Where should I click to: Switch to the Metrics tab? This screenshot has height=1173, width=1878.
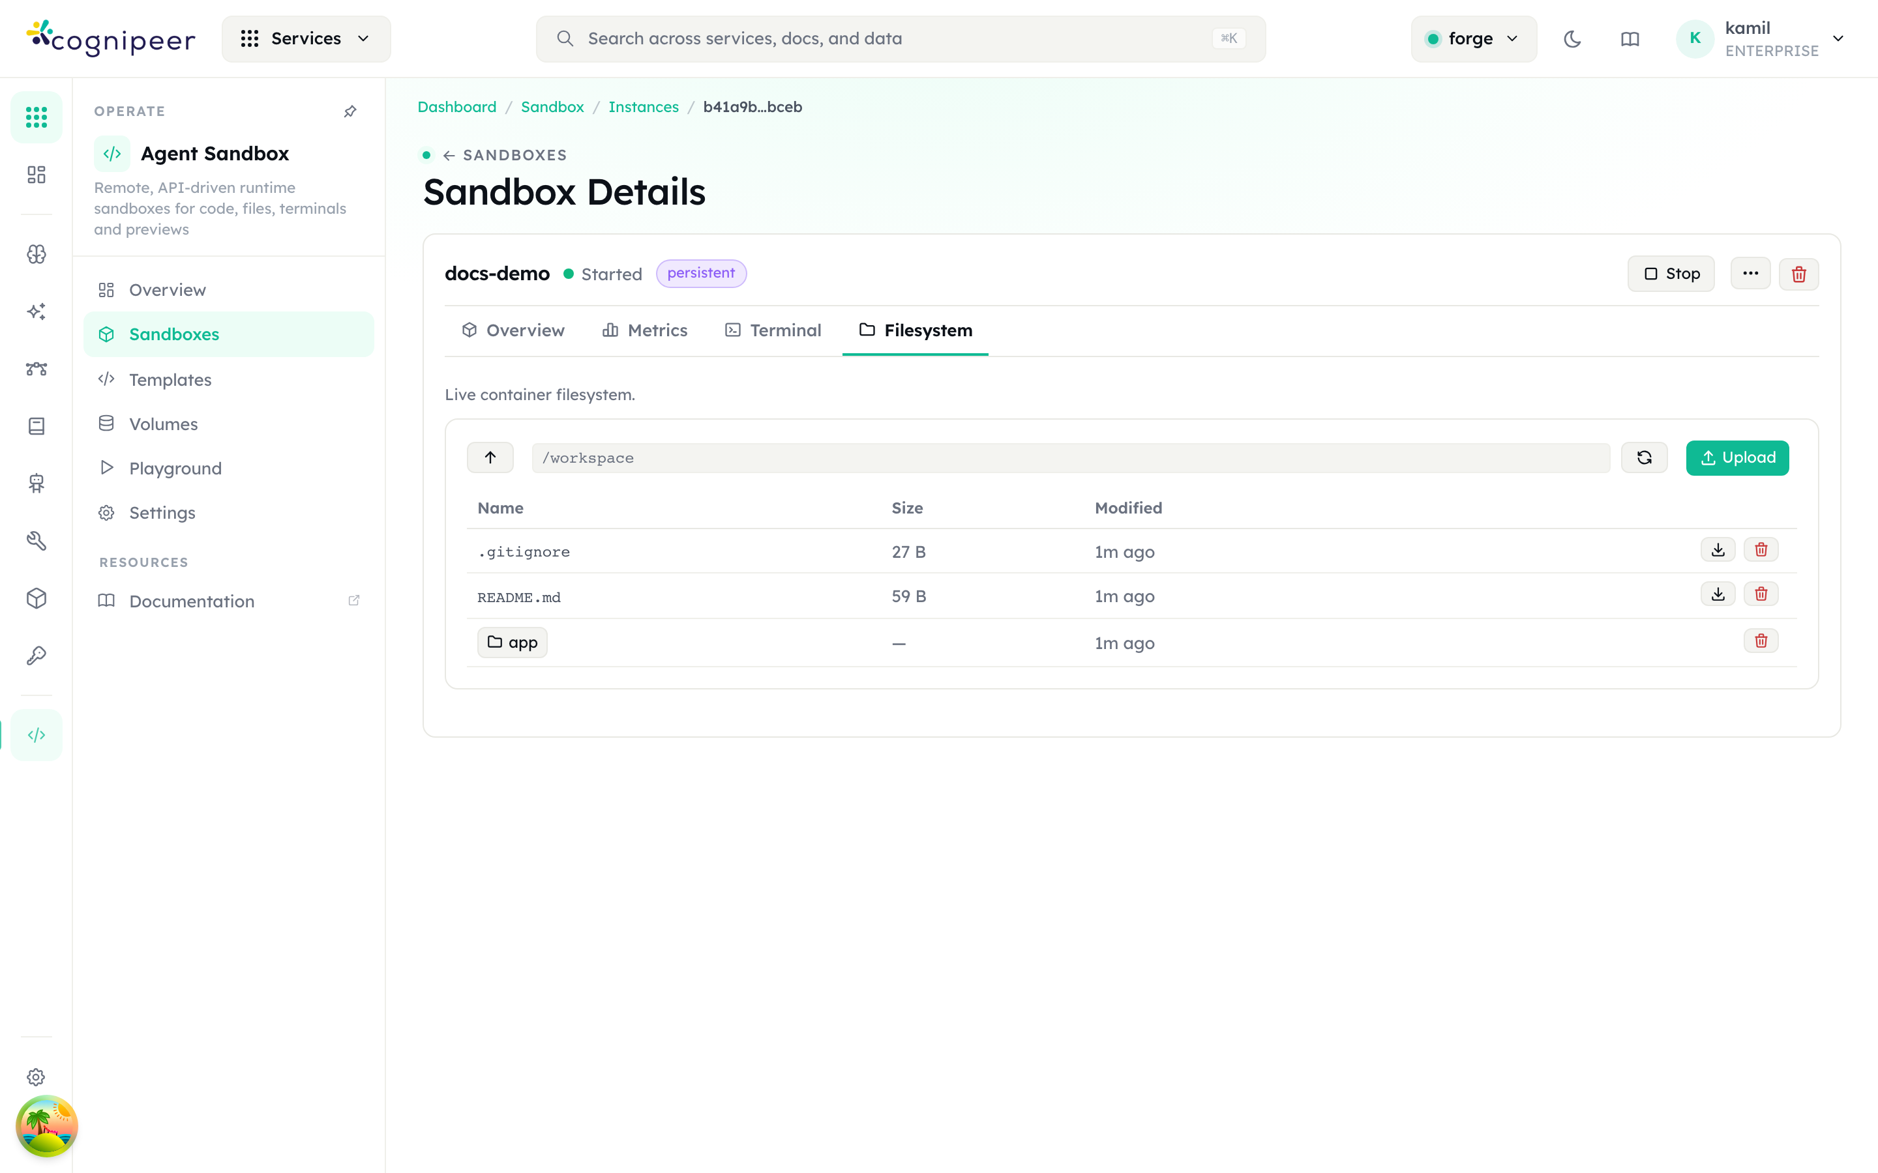(645, 330)
